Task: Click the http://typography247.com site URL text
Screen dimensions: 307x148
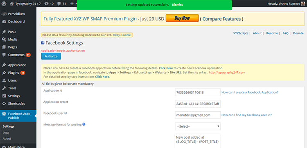Action: pyautogui.click(x=227, y=73)
